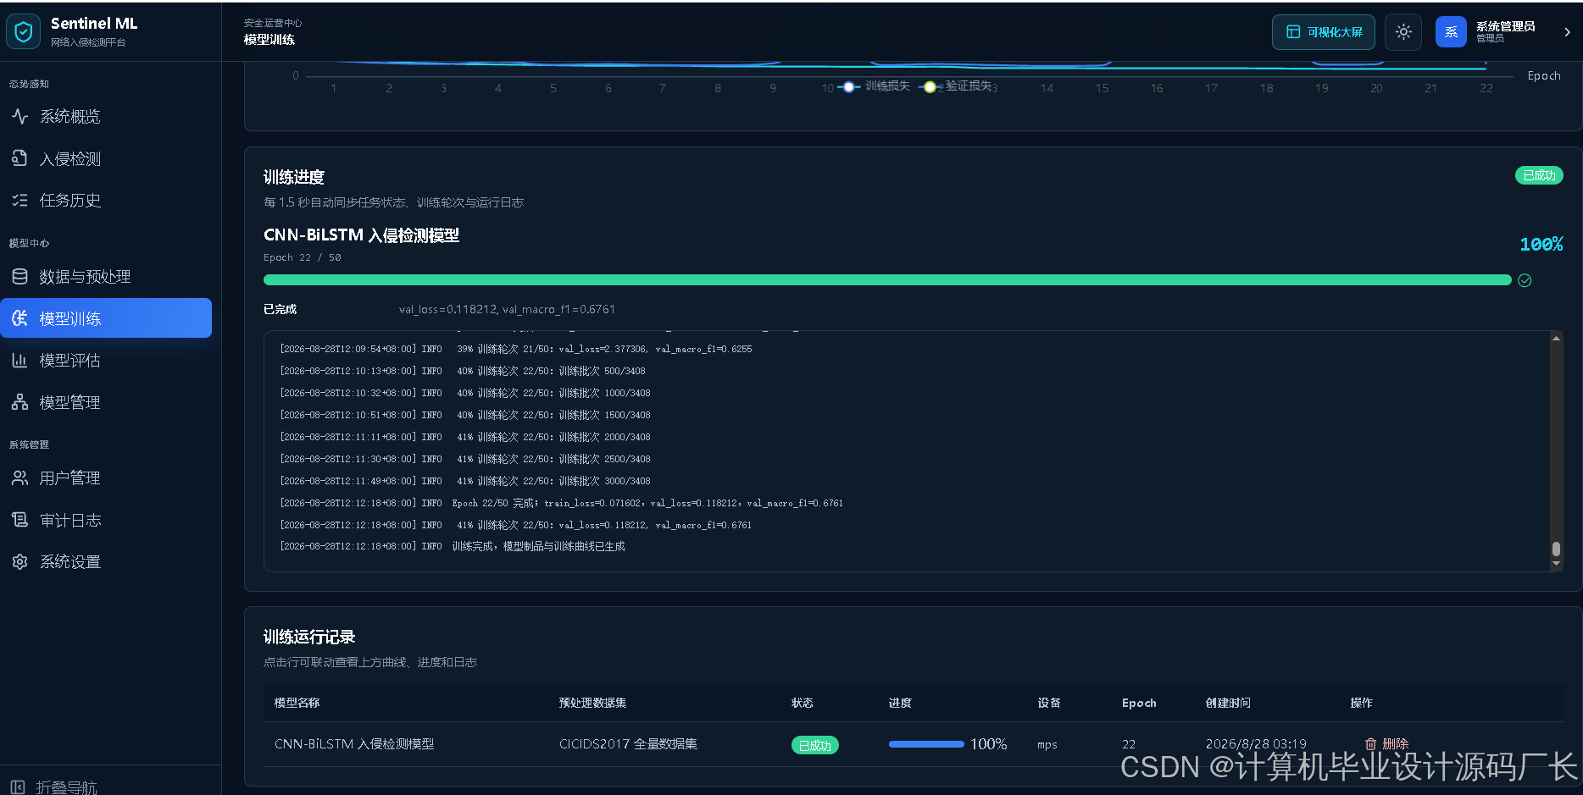Click the log line 训练完成，模型制品与训练曲线已生成
The height and width of the screenshot is (795, 1583).
(539, 547)
